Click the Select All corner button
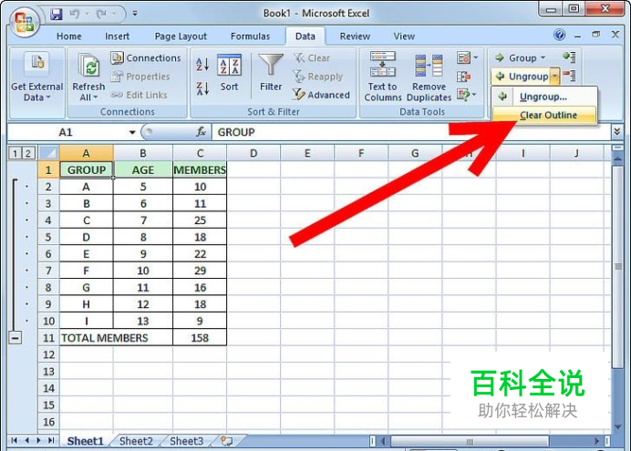631x451 pixels. pos(48,153)
